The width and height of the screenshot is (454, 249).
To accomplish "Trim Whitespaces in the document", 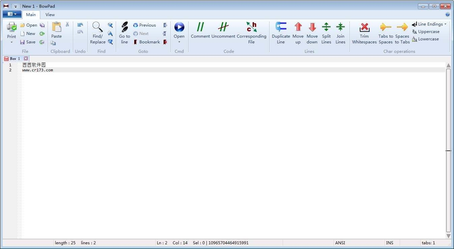I will pos(364,27).
